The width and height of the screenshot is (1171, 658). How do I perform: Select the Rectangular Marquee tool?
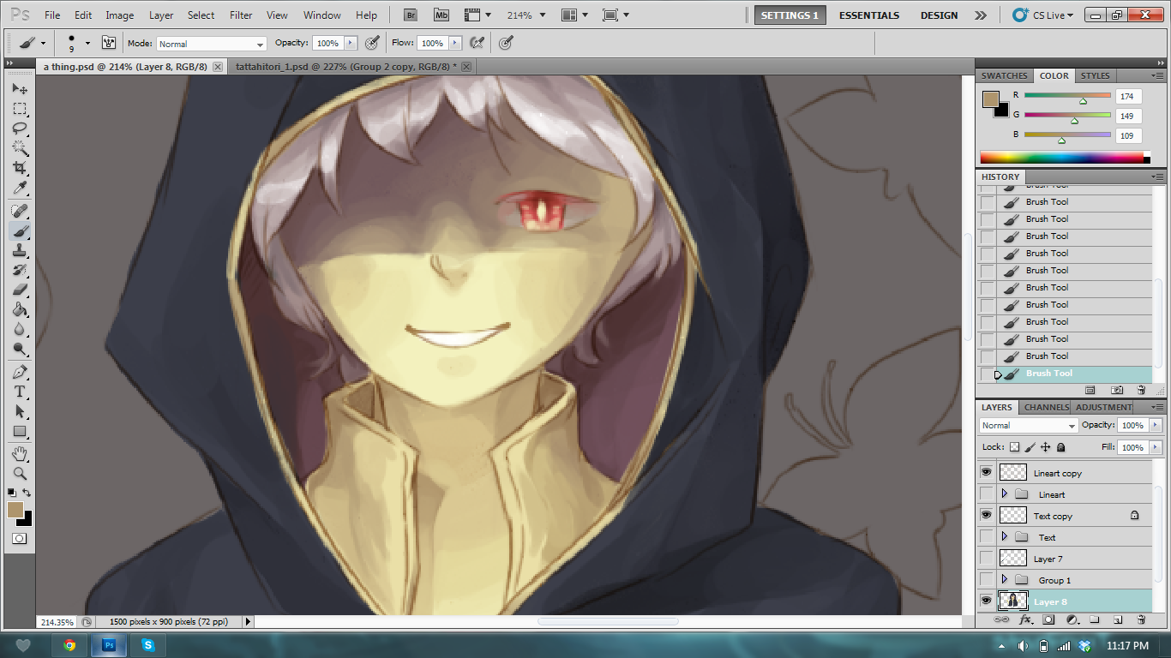(20, 109)
